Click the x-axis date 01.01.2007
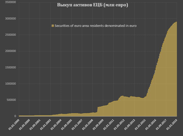 point(77,124)
